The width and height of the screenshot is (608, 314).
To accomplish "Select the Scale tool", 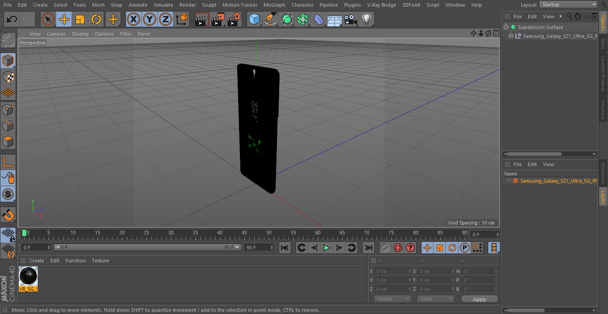I will tap(80, 19).
